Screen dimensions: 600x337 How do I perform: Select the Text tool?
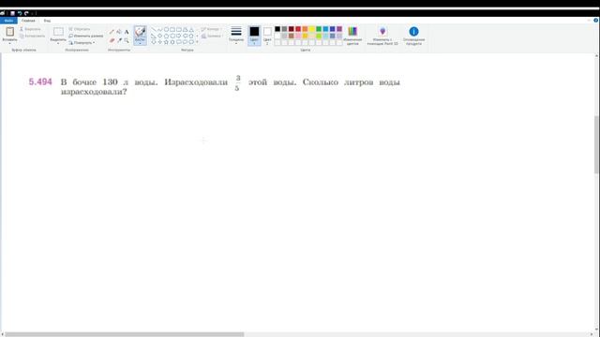pos(127,32)
